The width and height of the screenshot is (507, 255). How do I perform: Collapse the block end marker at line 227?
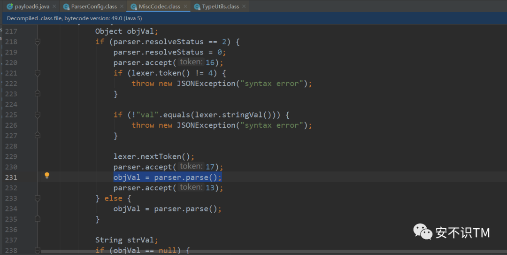38,136
